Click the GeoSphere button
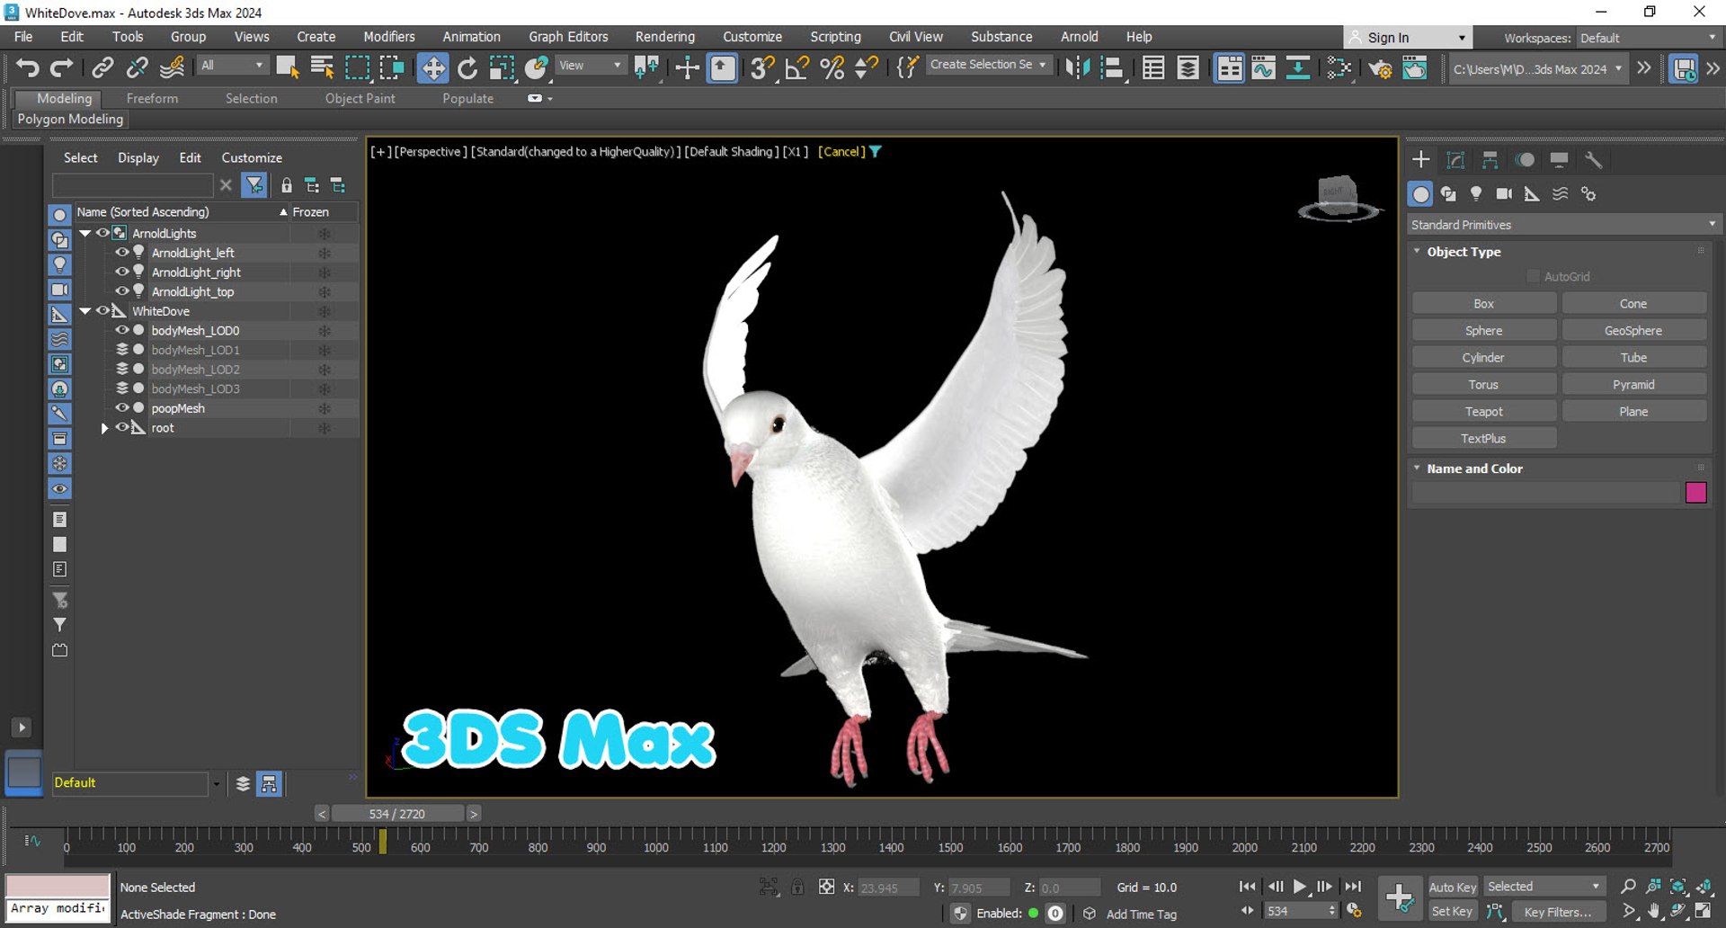This screenshot has width=1726, height=928. 1633,331
